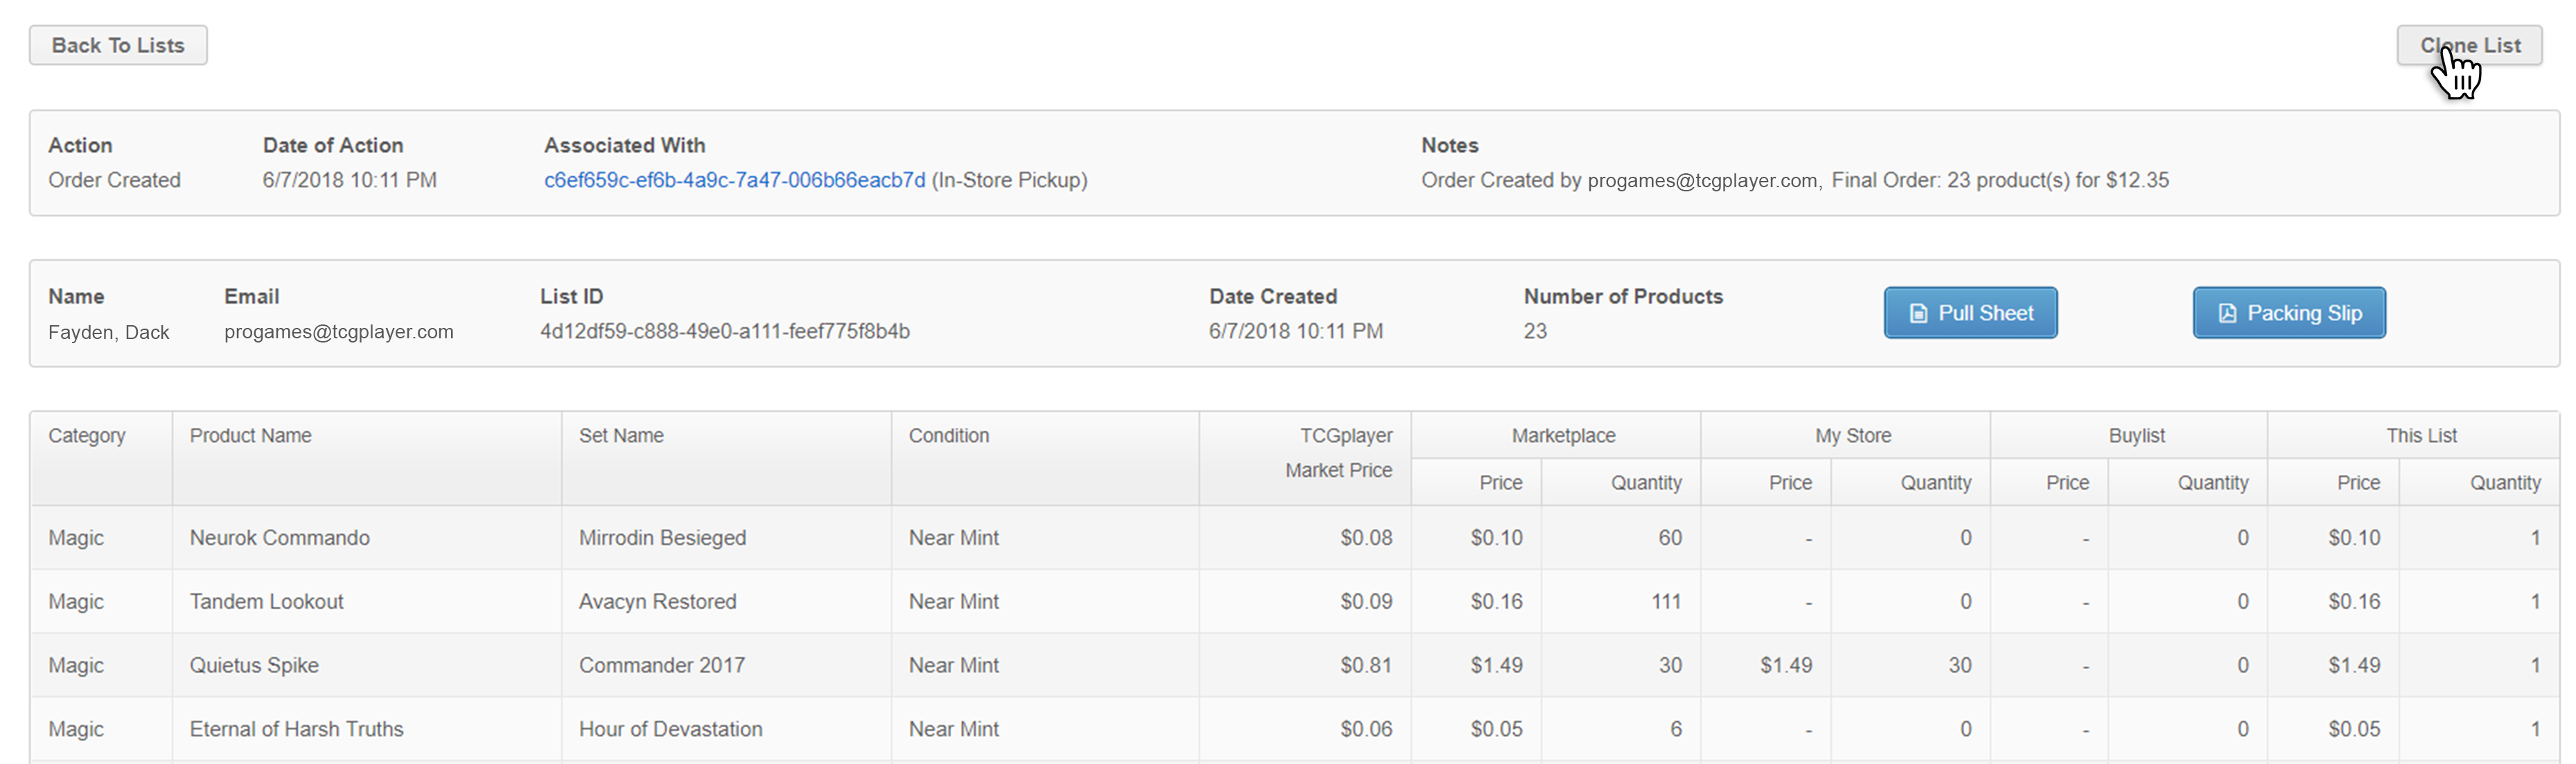The image size is (2576, 764).
Task: Select the List ID value text
Action: tap(724, 331)
